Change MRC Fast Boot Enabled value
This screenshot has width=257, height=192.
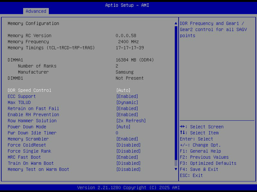[x=127, y=157]
